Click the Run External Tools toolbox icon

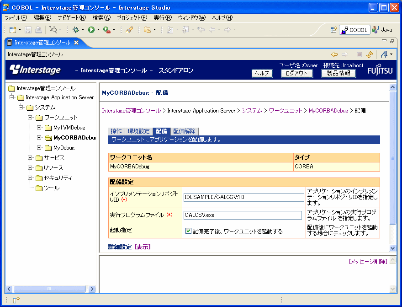pyautogui.click(x=106, y=30)
